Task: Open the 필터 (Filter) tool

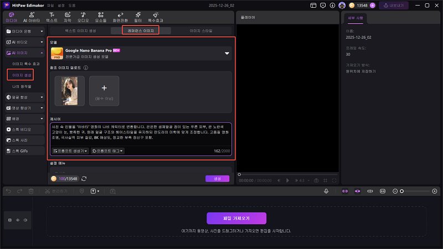Action: tap(138, 17)
